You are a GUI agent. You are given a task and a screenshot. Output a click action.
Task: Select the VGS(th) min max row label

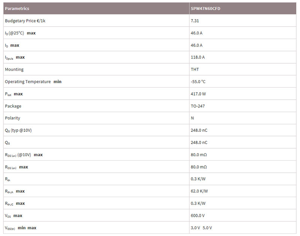[21, 228]
